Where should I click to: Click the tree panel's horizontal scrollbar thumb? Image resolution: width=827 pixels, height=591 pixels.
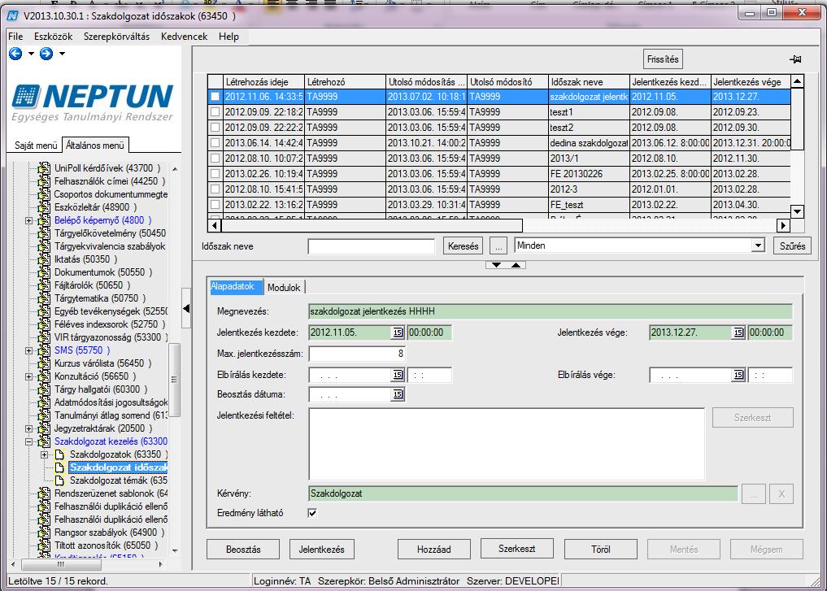(x=61, y=564)
